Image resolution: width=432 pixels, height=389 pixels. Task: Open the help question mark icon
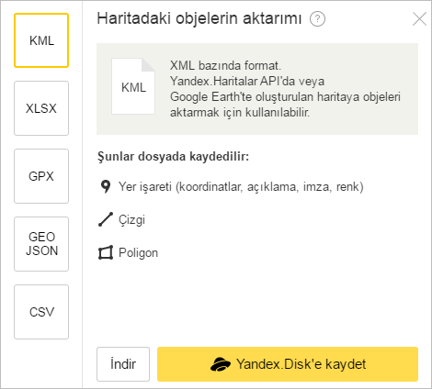pyautogui.click(x=317, y=19)
